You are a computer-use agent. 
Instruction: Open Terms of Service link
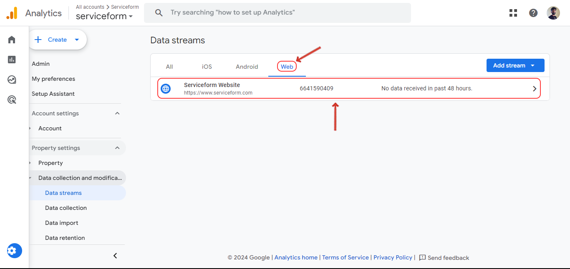(x=346, y=257)
